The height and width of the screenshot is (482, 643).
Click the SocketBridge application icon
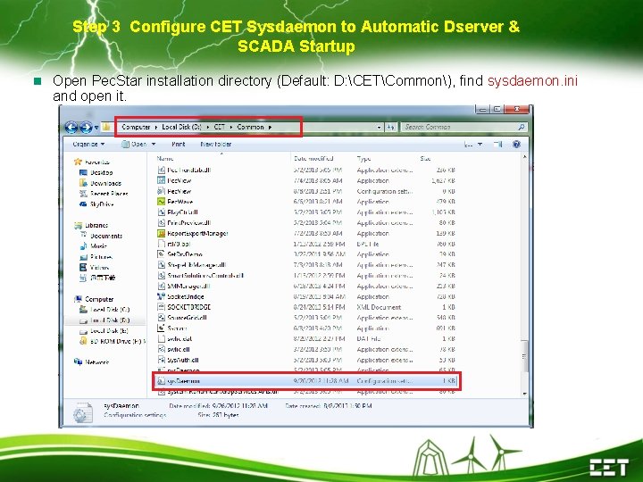click(x=161, y=296)
